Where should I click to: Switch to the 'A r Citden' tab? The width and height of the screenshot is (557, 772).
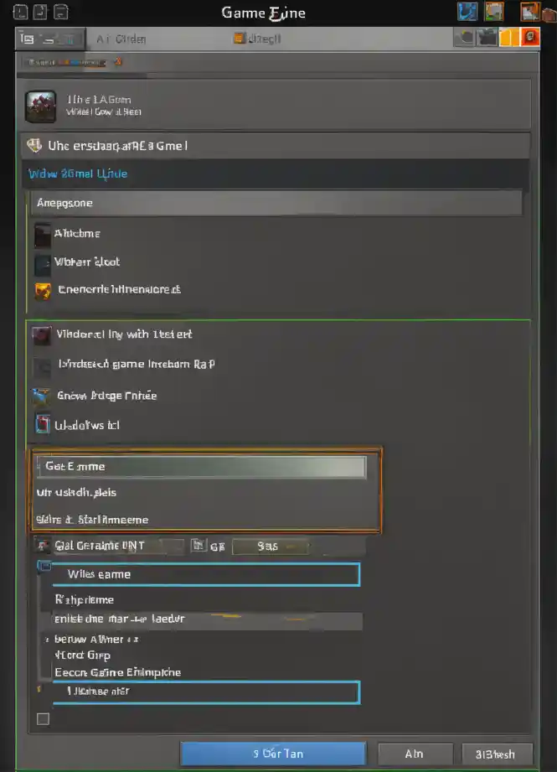point(121,39)
